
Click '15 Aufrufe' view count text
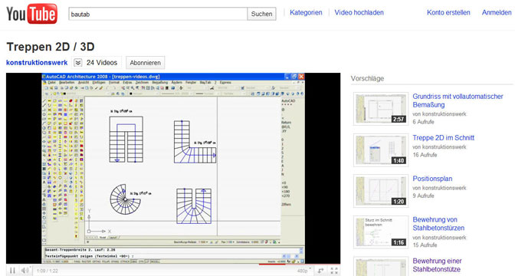pos(425,245)
